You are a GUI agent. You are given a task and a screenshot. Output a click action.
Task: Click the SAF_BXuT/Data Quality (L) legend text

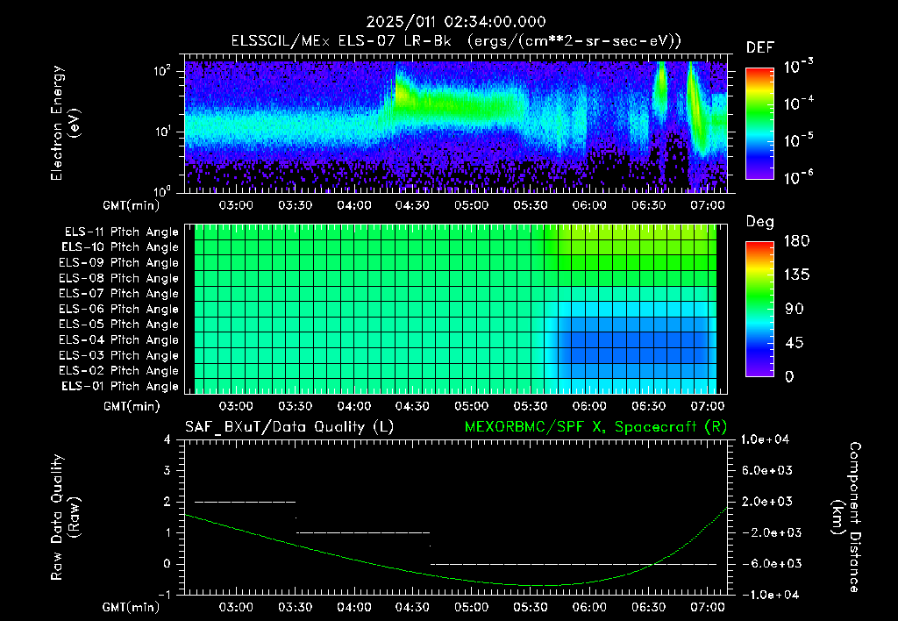tap(289, 427)
